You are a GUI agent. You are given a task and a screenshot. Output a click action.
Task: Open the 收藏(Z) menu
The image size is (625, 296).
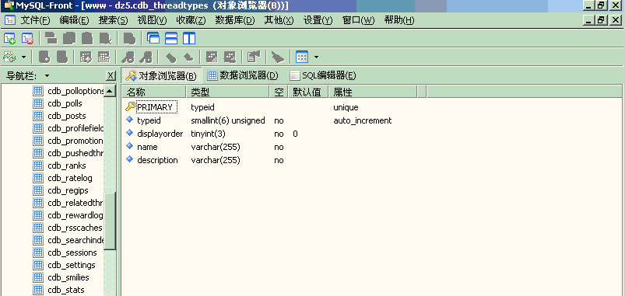tap(191, 20)
